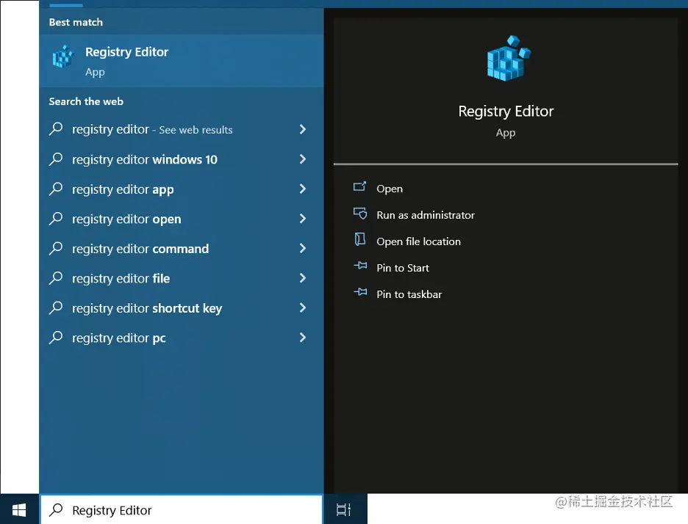Click search icon beside 'registry editor open'

click(x=56, y=219)
